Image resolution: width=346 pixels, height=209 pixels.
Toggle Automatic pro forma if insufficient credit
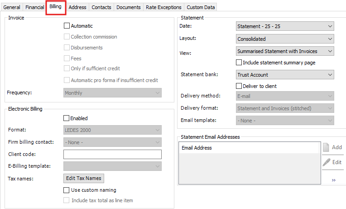67,80
